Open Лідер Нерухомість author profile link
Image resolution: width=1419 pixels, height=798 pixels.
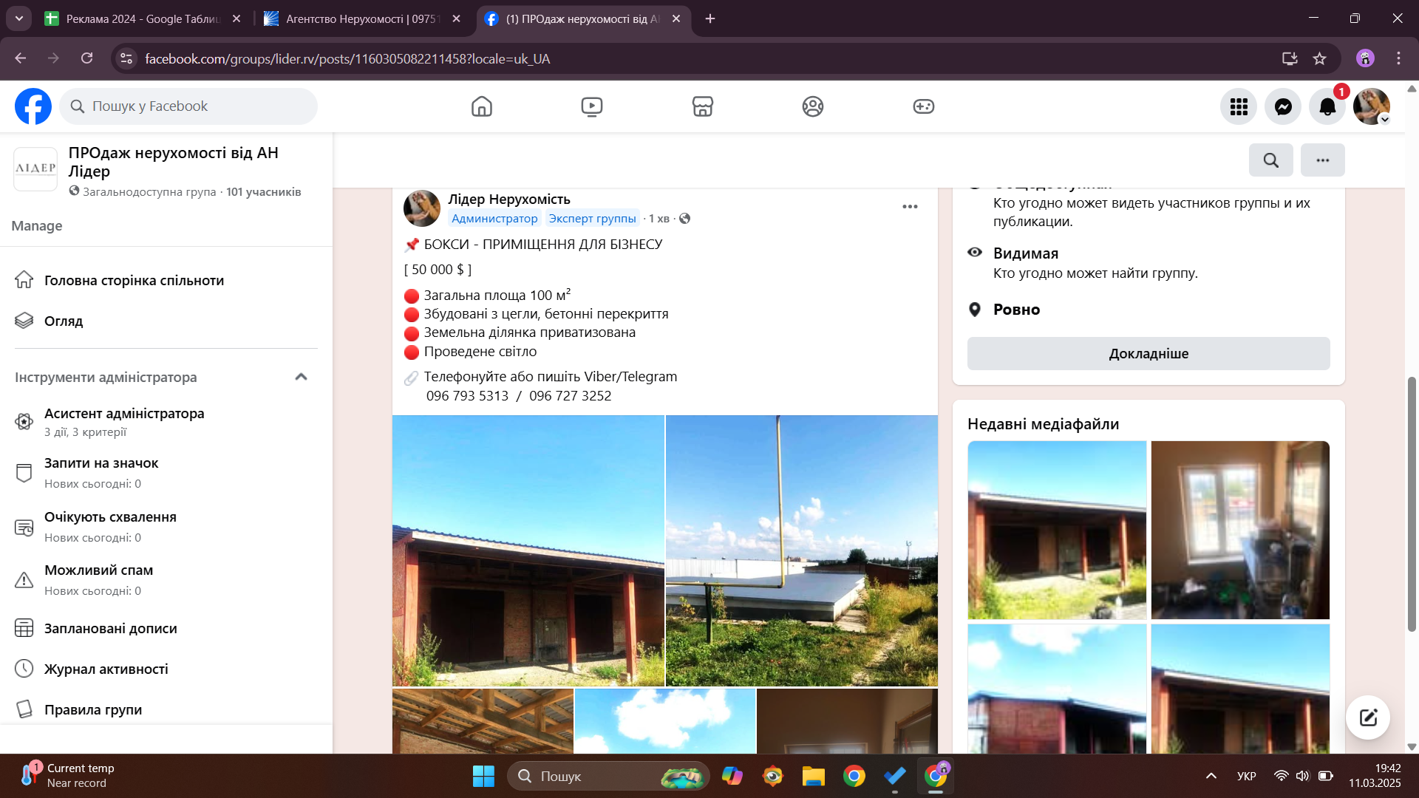[x=508, y=199]
